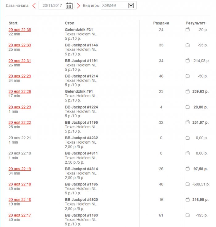Open session link 20 ноя 22:23
This screenshot has width=216, height=227.
click(x=20, y=107)
